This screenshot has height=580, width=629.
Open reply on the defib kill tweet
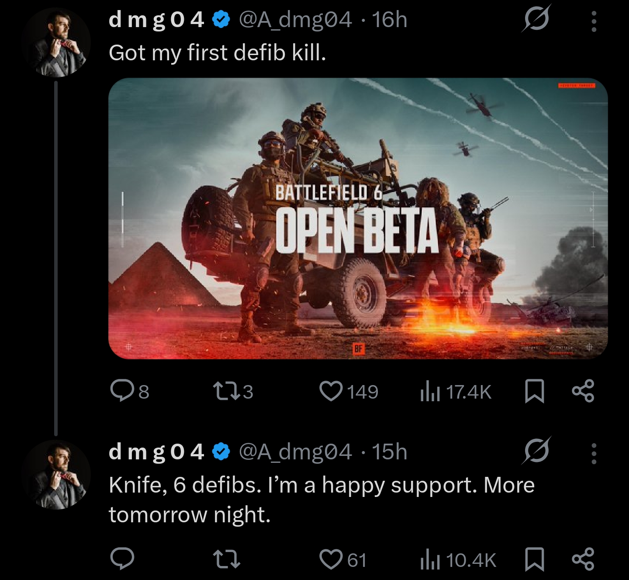[130, 391]
